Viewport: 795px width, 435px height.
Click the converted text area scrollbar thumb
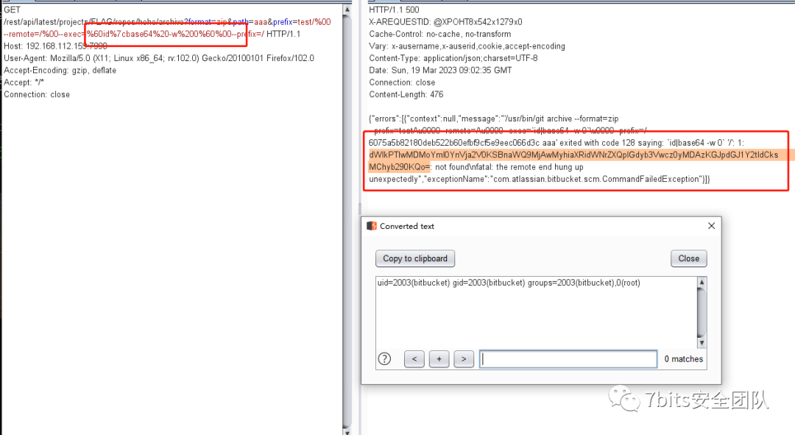(x=702, y=312)
